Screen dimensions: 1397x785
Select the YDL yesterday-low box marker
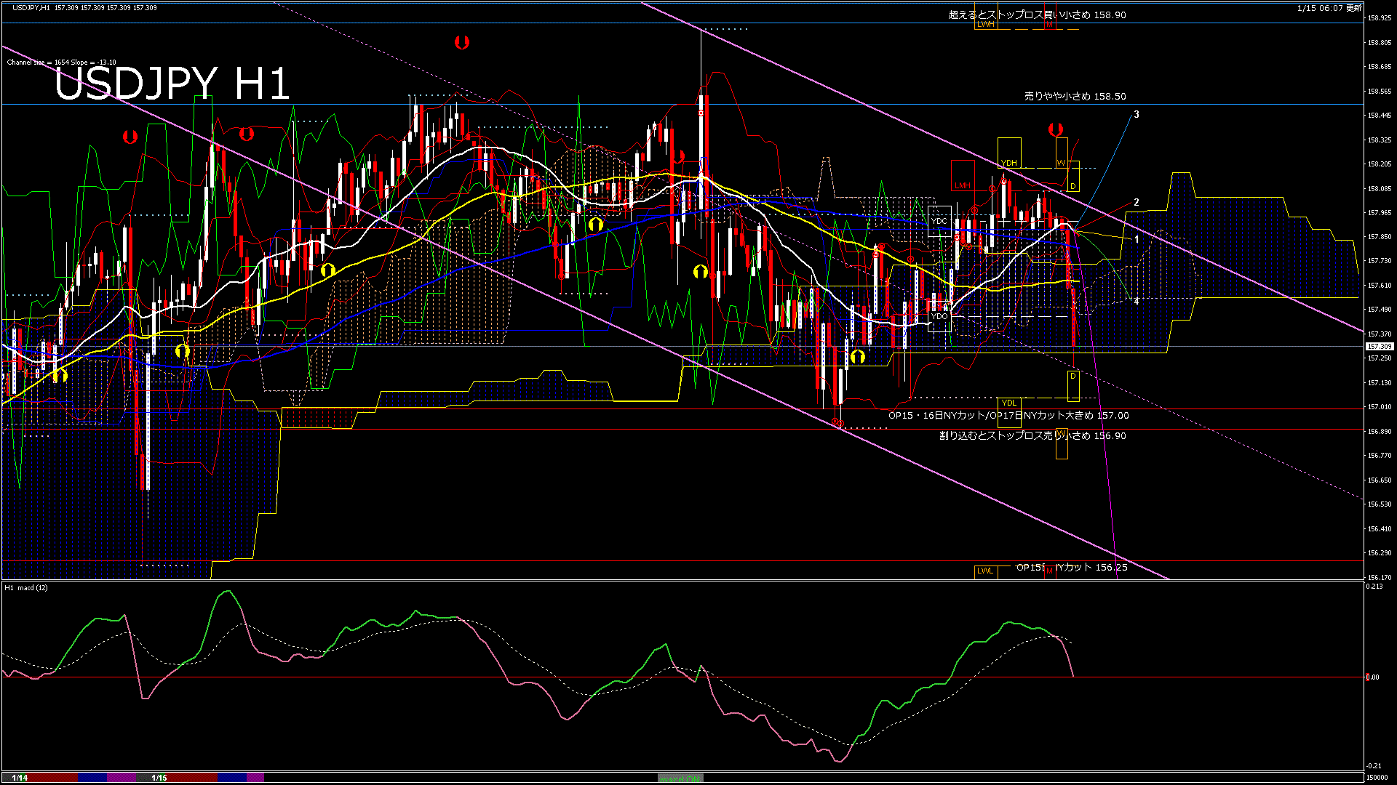pos(1008,403)
